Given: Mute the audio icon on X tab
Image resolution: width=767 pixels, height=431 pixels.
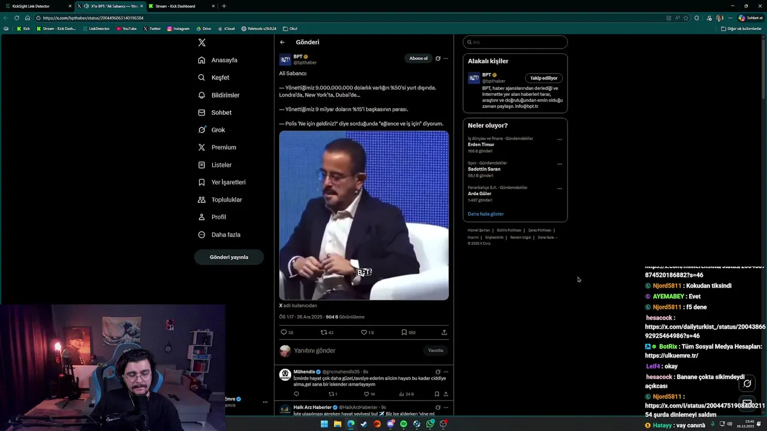Looking at the screenshot, I should [x=86, y=6].
